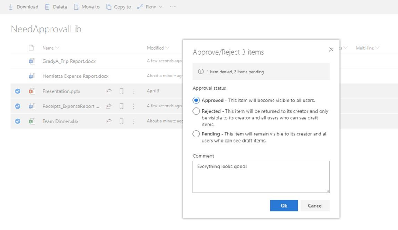Click the Excel icon for Team Dinner.xlsx

tap(31, 121)
